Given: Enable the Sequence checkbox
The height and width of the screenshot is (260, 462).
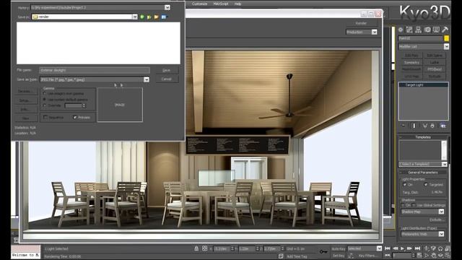Looking at the screenshot, I should pyautogui.click(x=45, y=117).
